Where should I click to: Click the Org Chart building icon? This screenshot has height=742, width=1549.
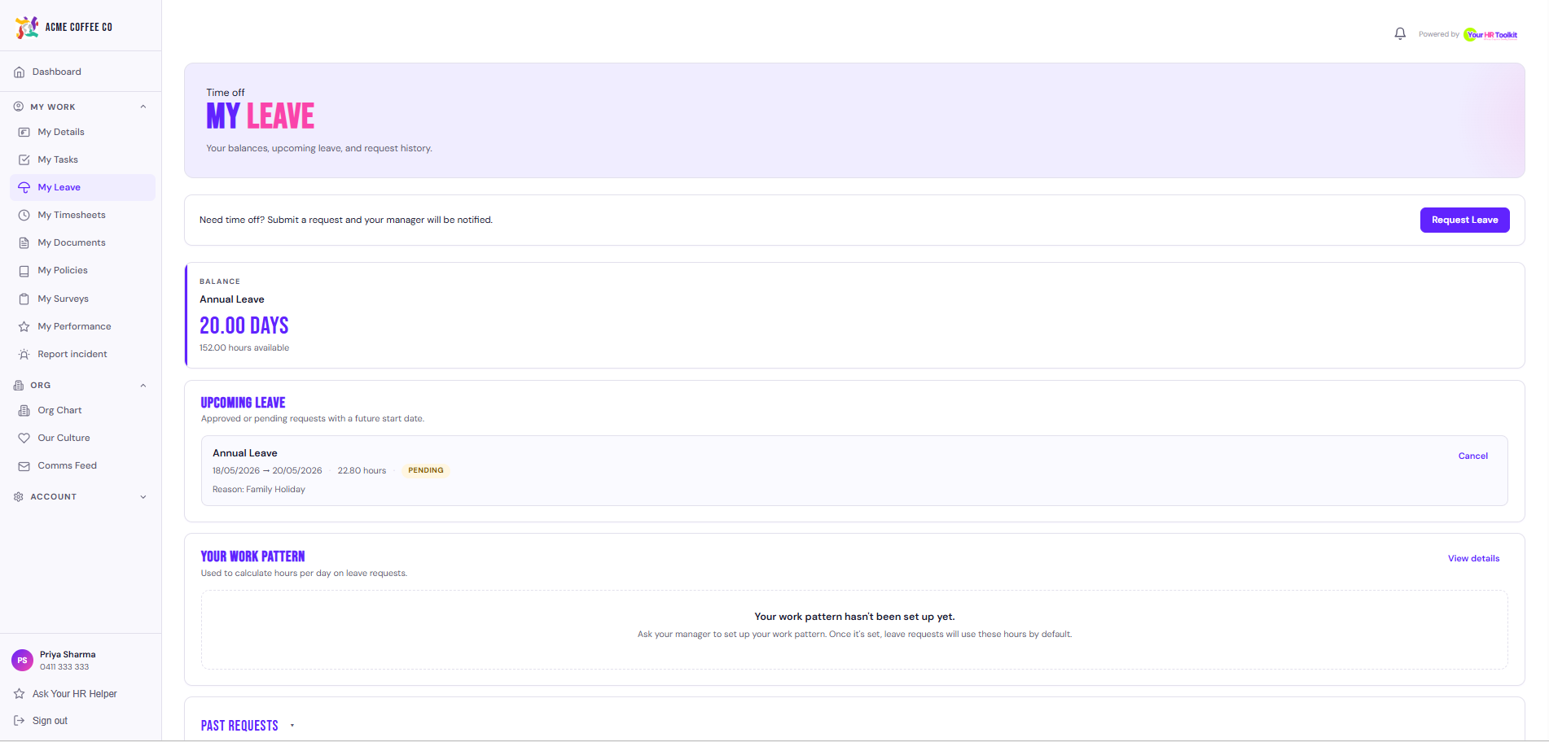pos(24,411)
